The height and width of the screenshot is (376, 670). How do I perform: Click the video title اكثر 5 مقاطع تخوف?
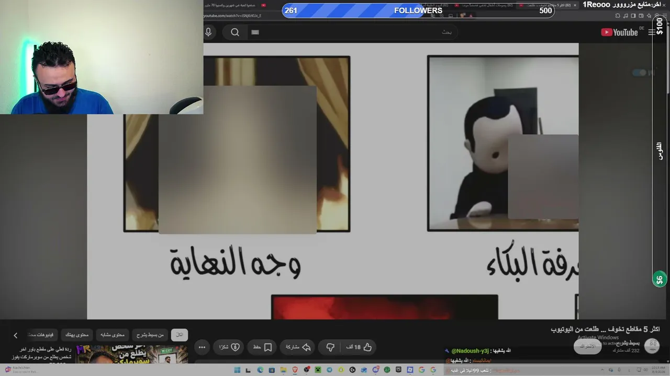tap(605, 329)
